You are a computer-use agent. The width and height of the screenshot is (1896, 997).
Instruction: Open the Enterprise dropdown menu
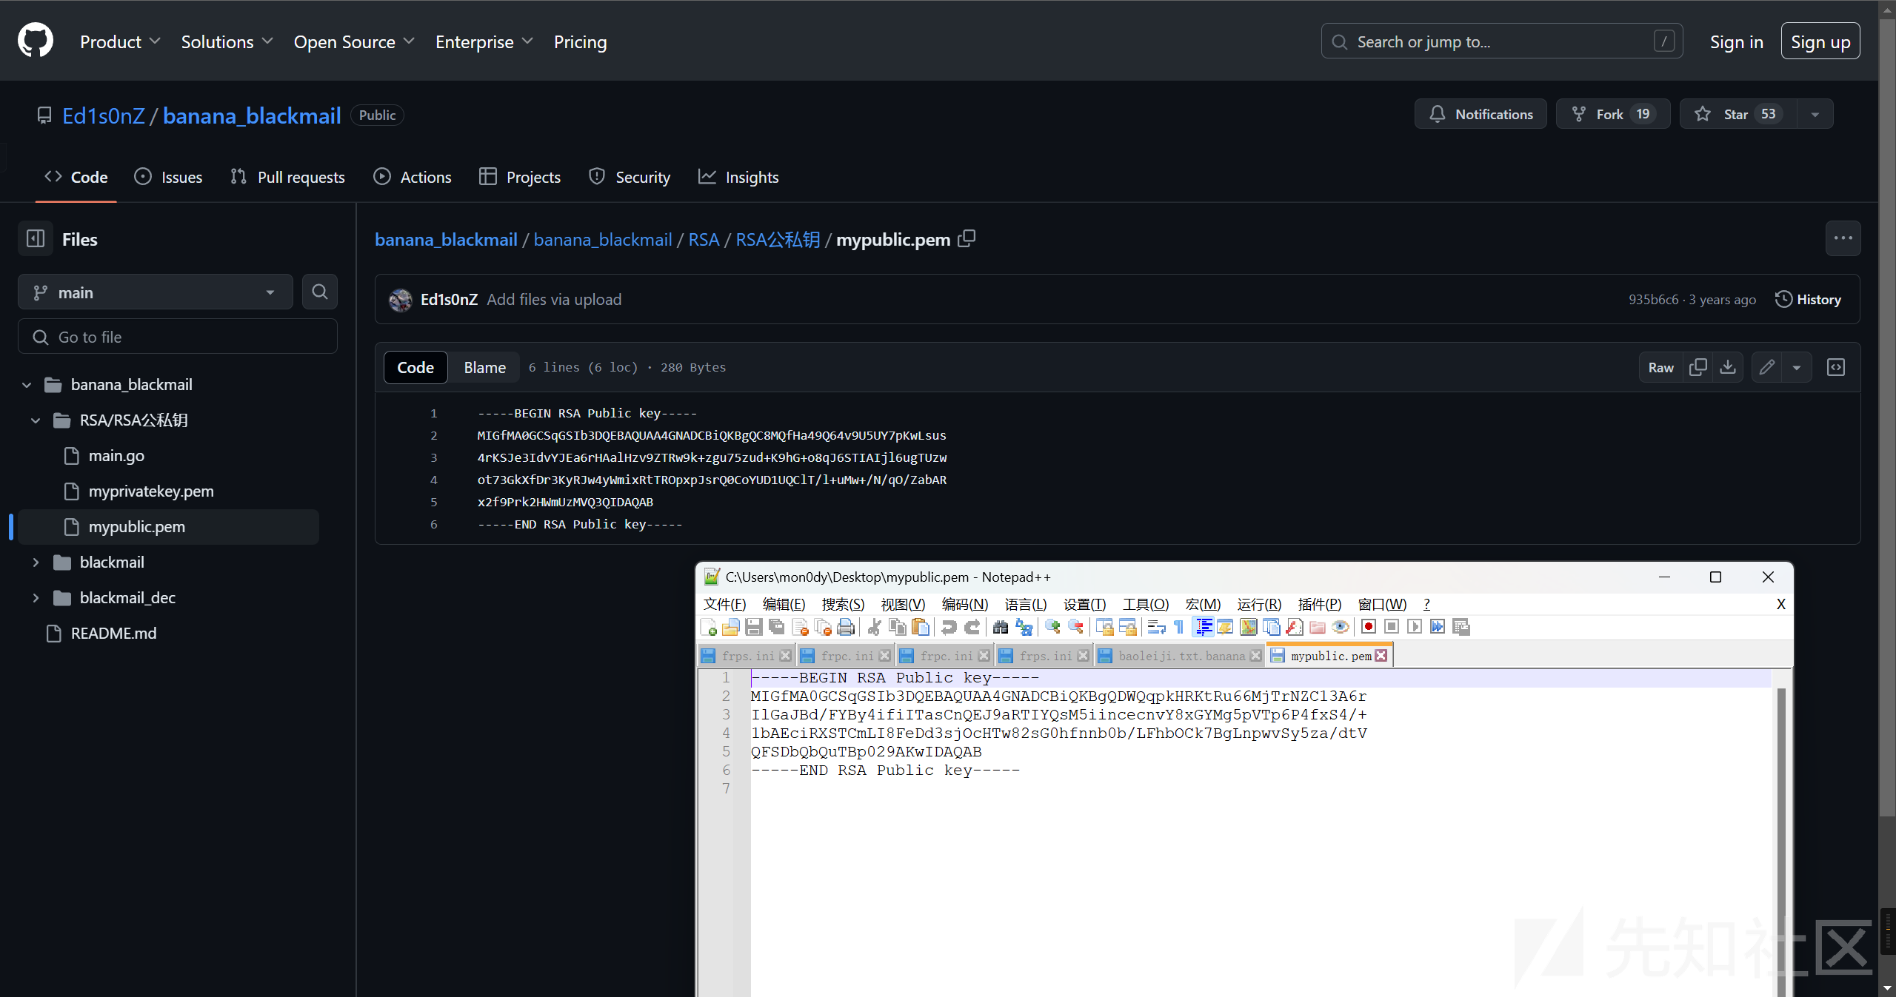pyautogui.click(x=484, y=41)
